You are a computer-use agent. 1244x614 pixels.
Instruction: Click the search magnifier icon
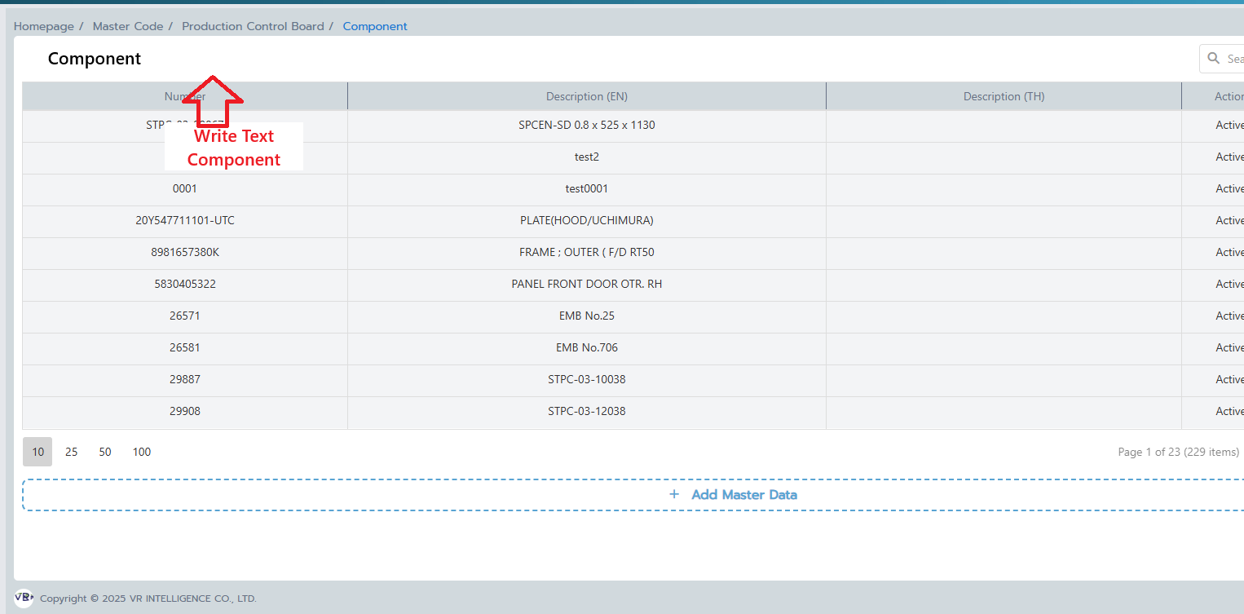click(x=1214, y=59)
